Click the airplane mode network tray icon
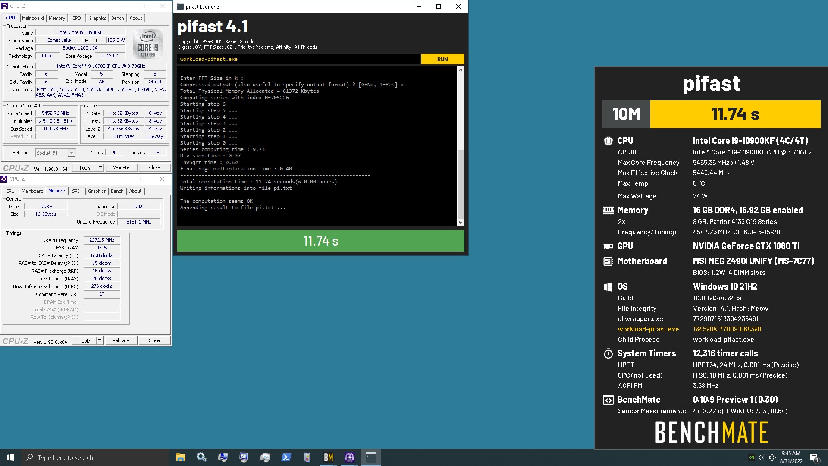The image size is (828, 466). click(772, 457)
